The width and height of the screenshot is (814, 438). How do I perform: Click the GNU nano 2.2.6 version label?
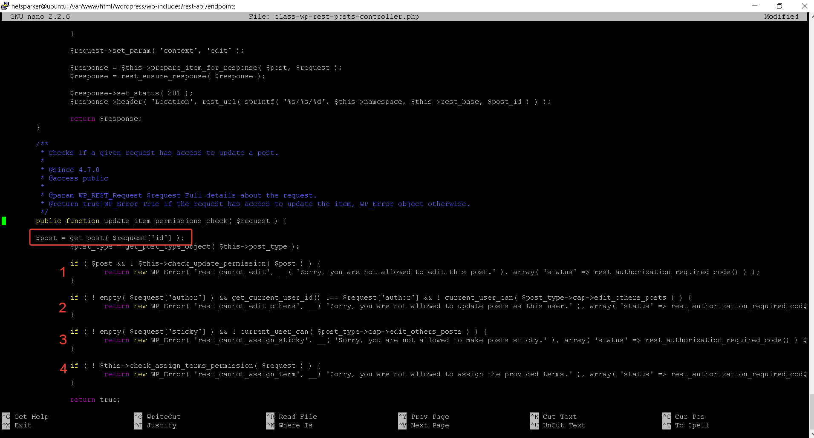[40, 16]
